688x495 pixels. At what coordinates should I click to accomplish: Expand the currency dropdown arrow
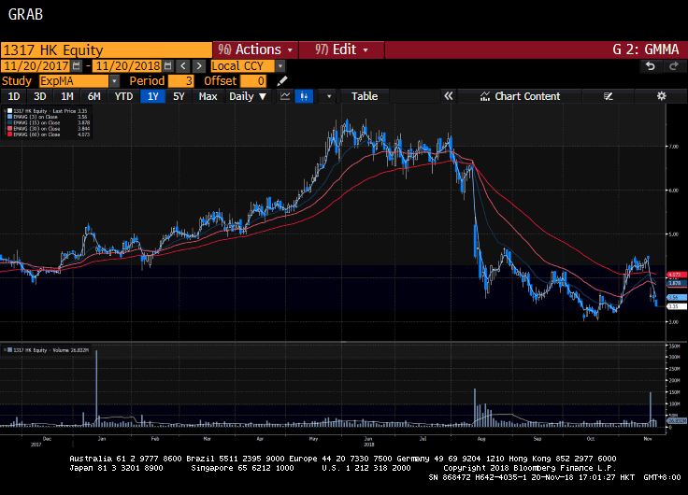(x=279, y=66)
